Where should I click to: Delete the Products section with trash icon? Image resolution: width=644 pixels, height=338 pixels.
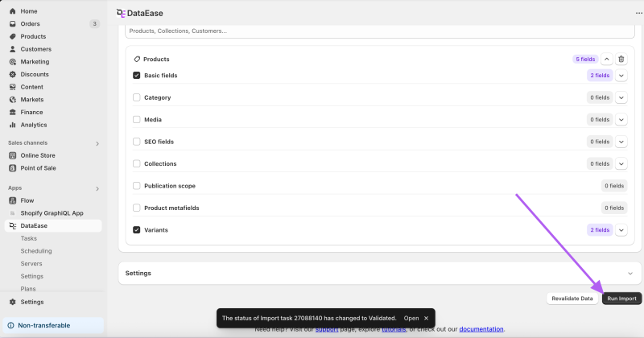tap(621, 59)
